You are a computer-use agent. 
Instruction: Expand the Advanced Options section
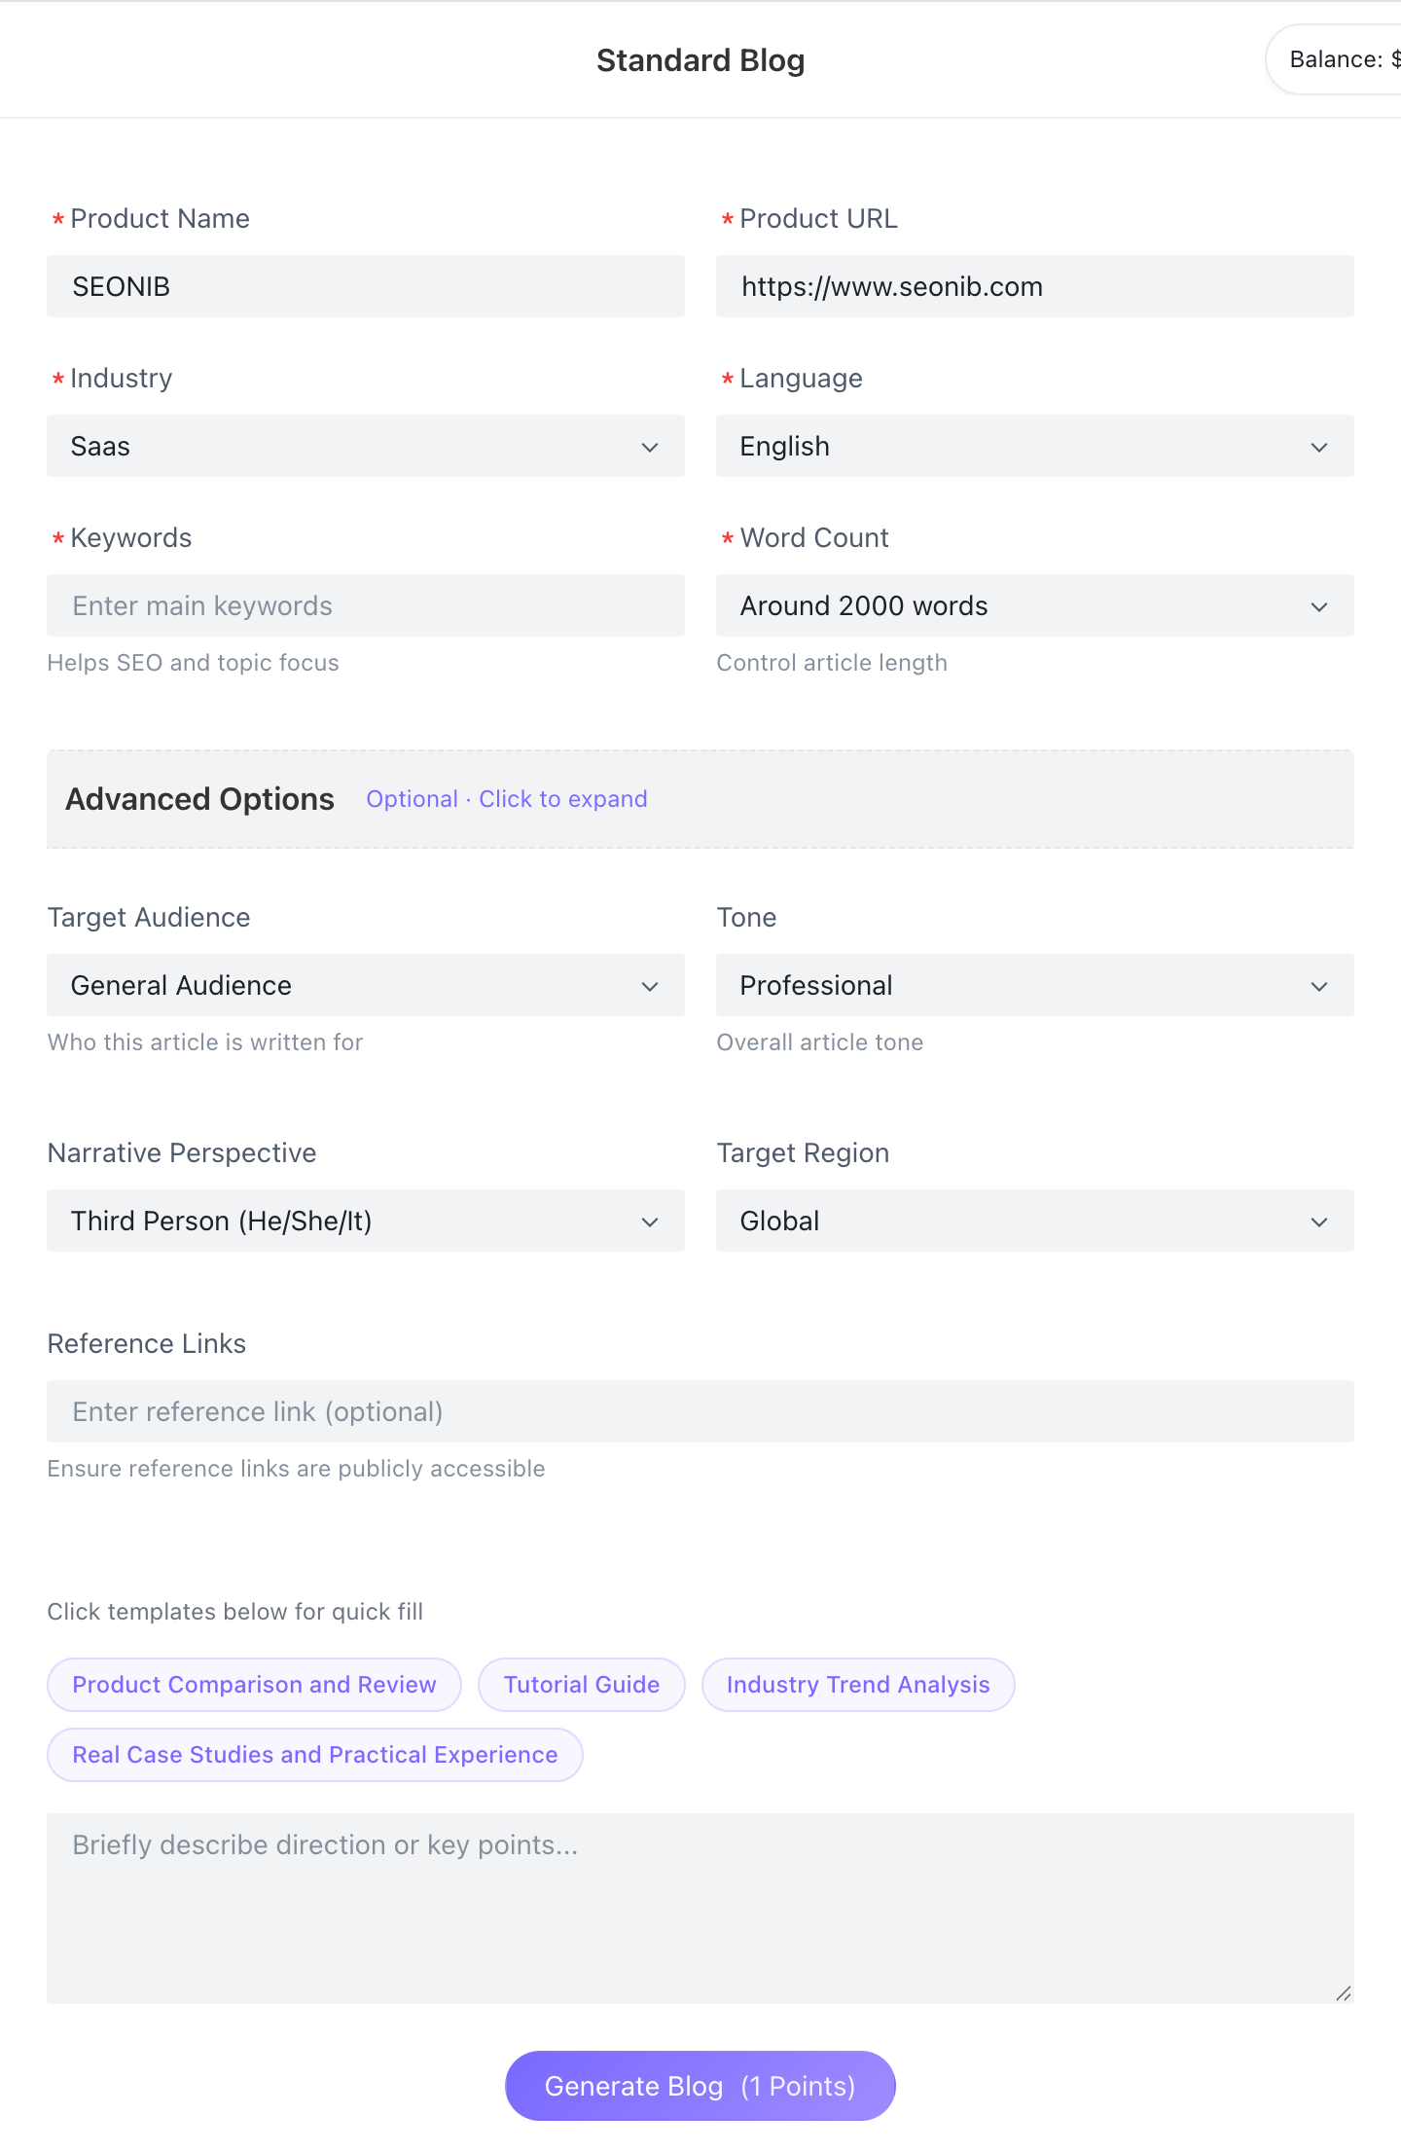200,799
